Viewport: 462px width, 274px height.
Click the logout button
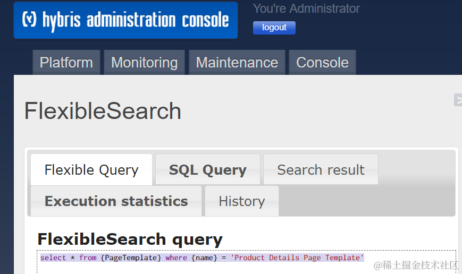click(x=274, y=28)
